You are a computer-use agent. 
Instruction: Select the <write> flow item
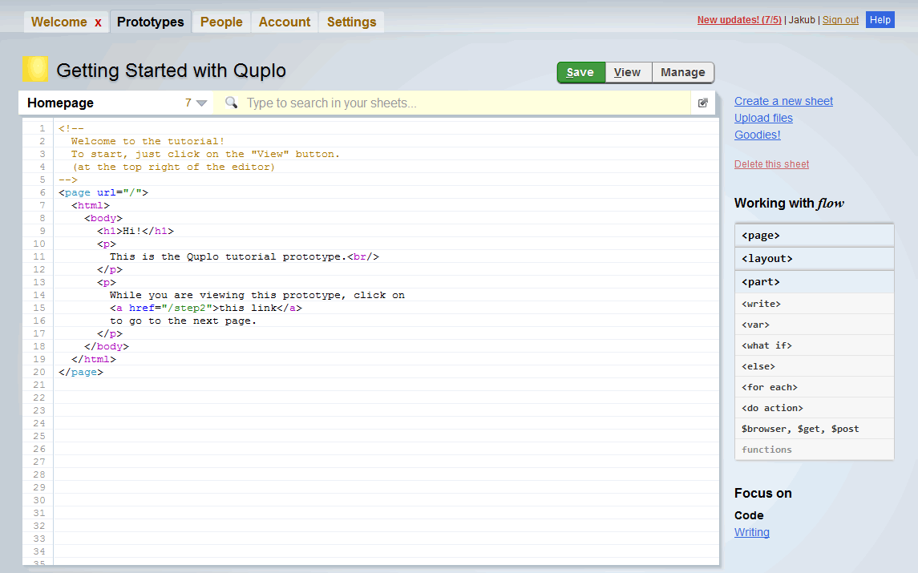815,304
